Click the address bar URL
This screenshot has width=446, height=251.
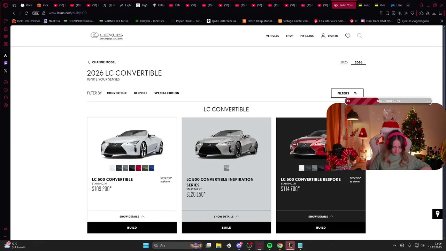click(x=68, y=13)
